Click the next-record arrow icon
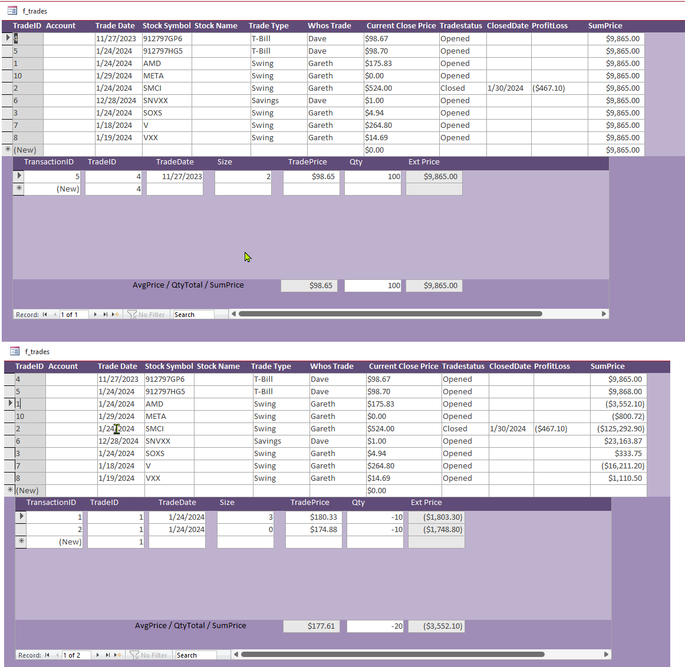Viewport: 685px width, 667px height. pyautogui.click(x=95, y=314)
